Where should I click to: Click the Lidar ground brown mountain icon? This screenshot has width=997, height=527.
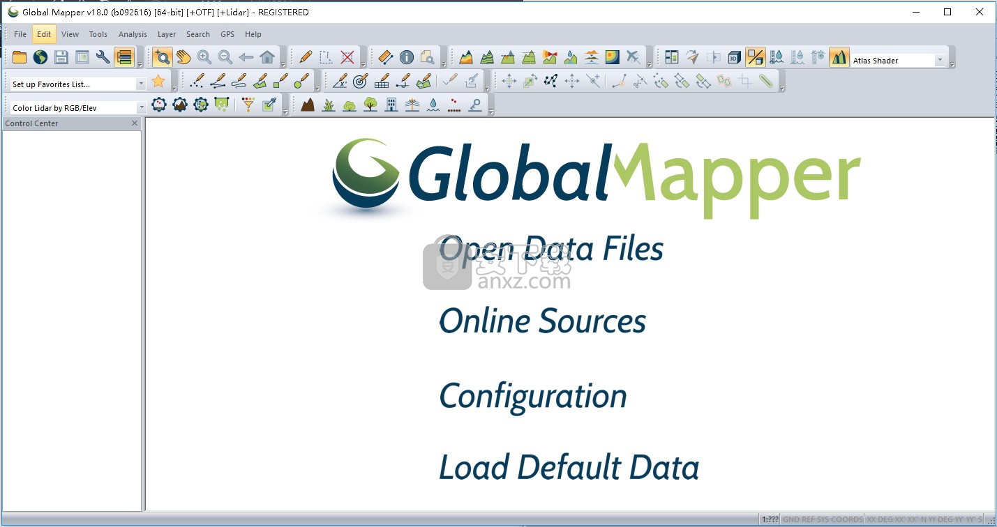click(308, 105)
